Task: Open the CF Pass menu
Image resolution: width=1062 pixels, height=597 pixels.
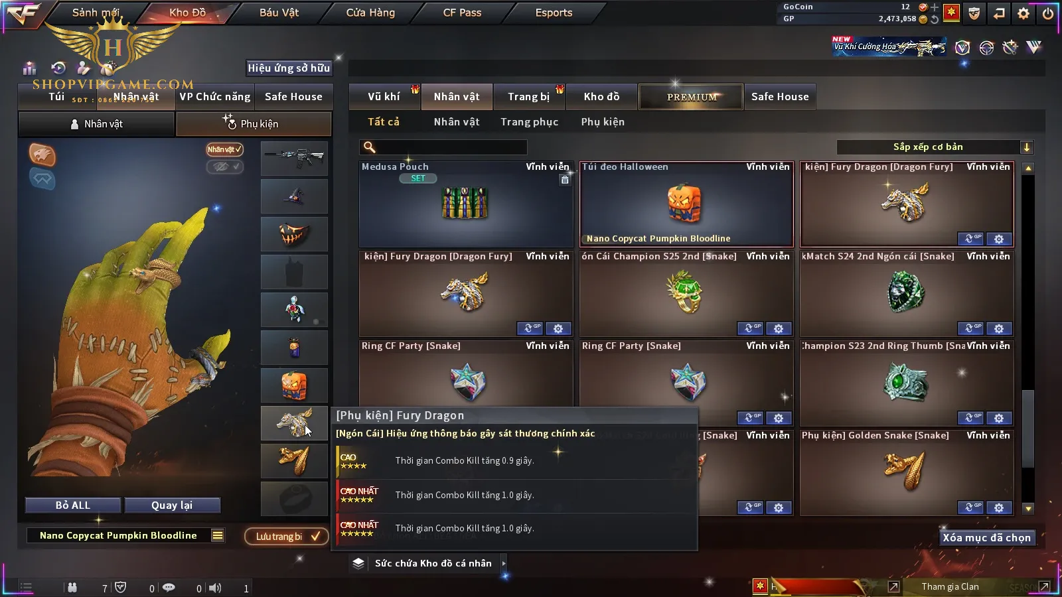Action: click(x=462, y=13)
